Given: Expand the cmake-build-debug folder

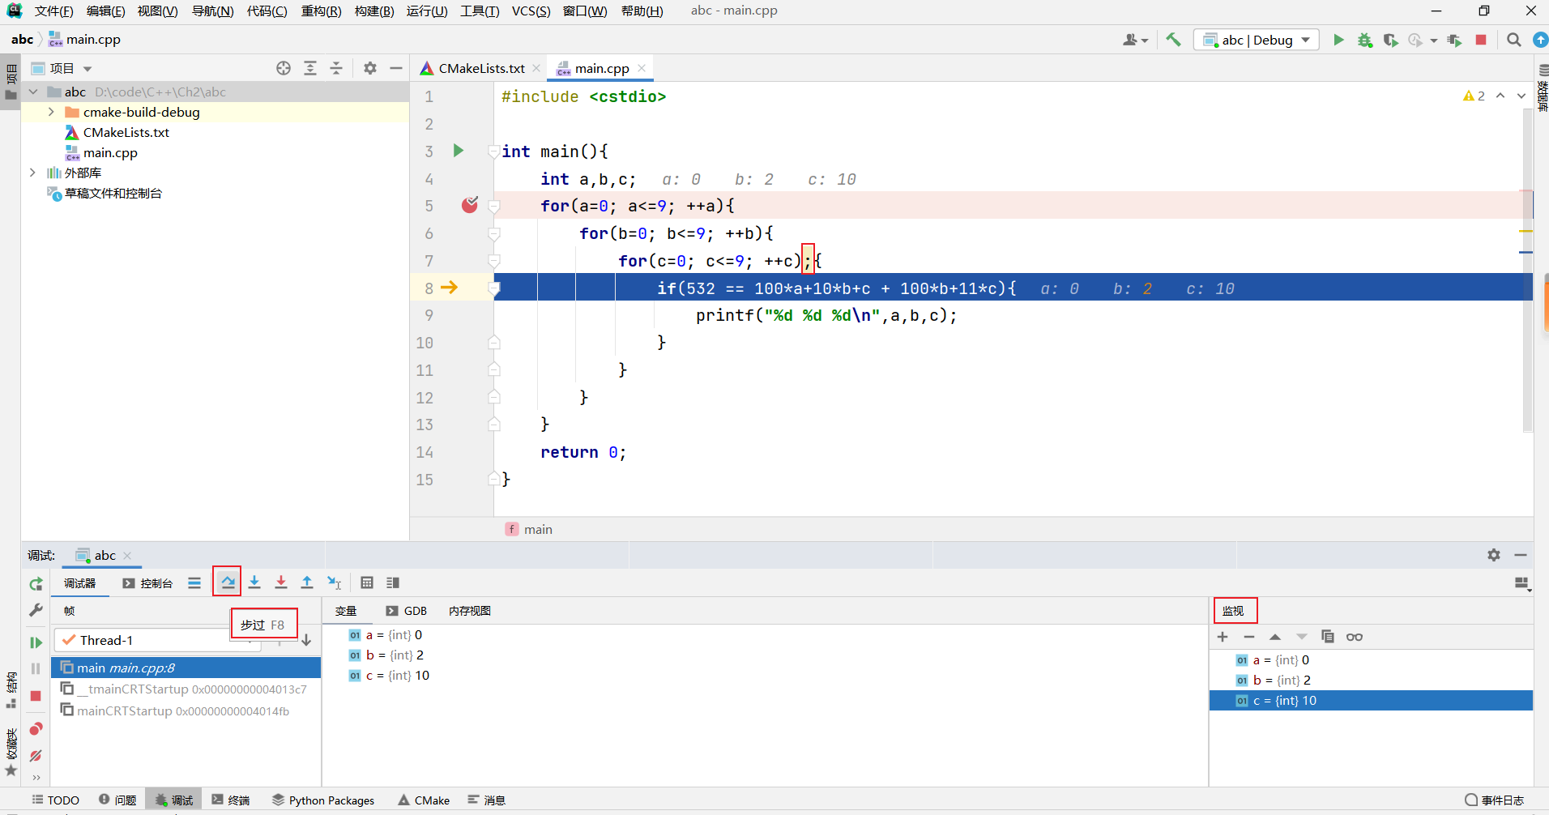Looking at the screenshot, I should [51, 112].
